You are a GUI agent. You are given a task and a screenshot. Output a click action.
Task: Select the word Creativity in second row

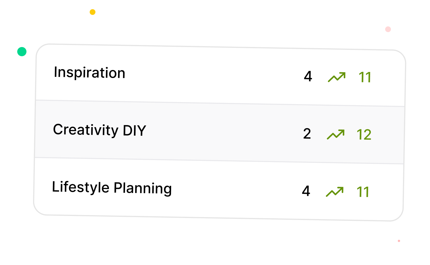[x=86, y=130]
